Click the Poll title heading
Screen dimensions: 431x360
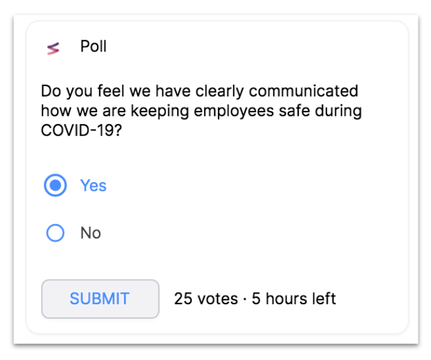click(x=93, y=46)
